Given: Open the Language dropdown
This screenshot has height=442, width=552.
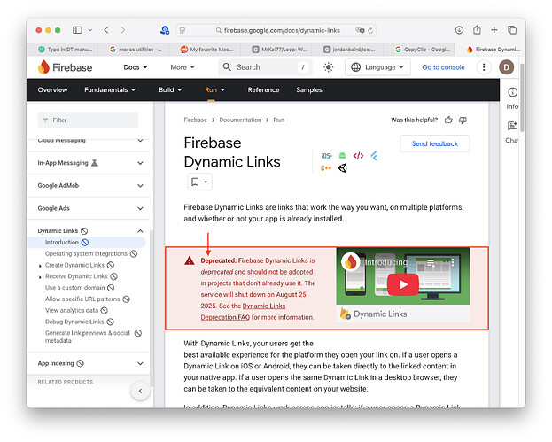Looking at the screenshot, I should pos(377,67).
